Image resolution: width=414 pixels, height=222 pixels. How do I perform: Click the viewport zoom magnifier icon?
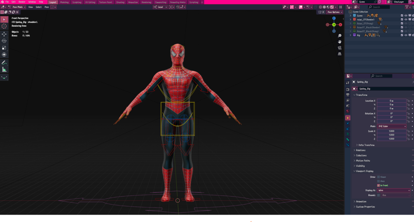click(x=339, y=35)
